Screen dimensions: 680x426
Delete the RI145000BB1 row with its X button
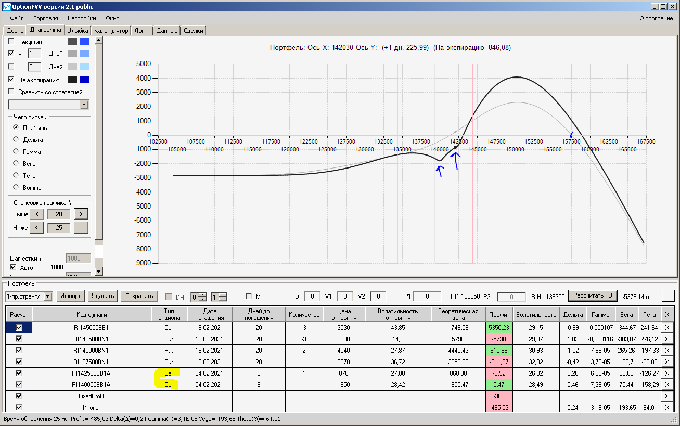click(668, 328)
